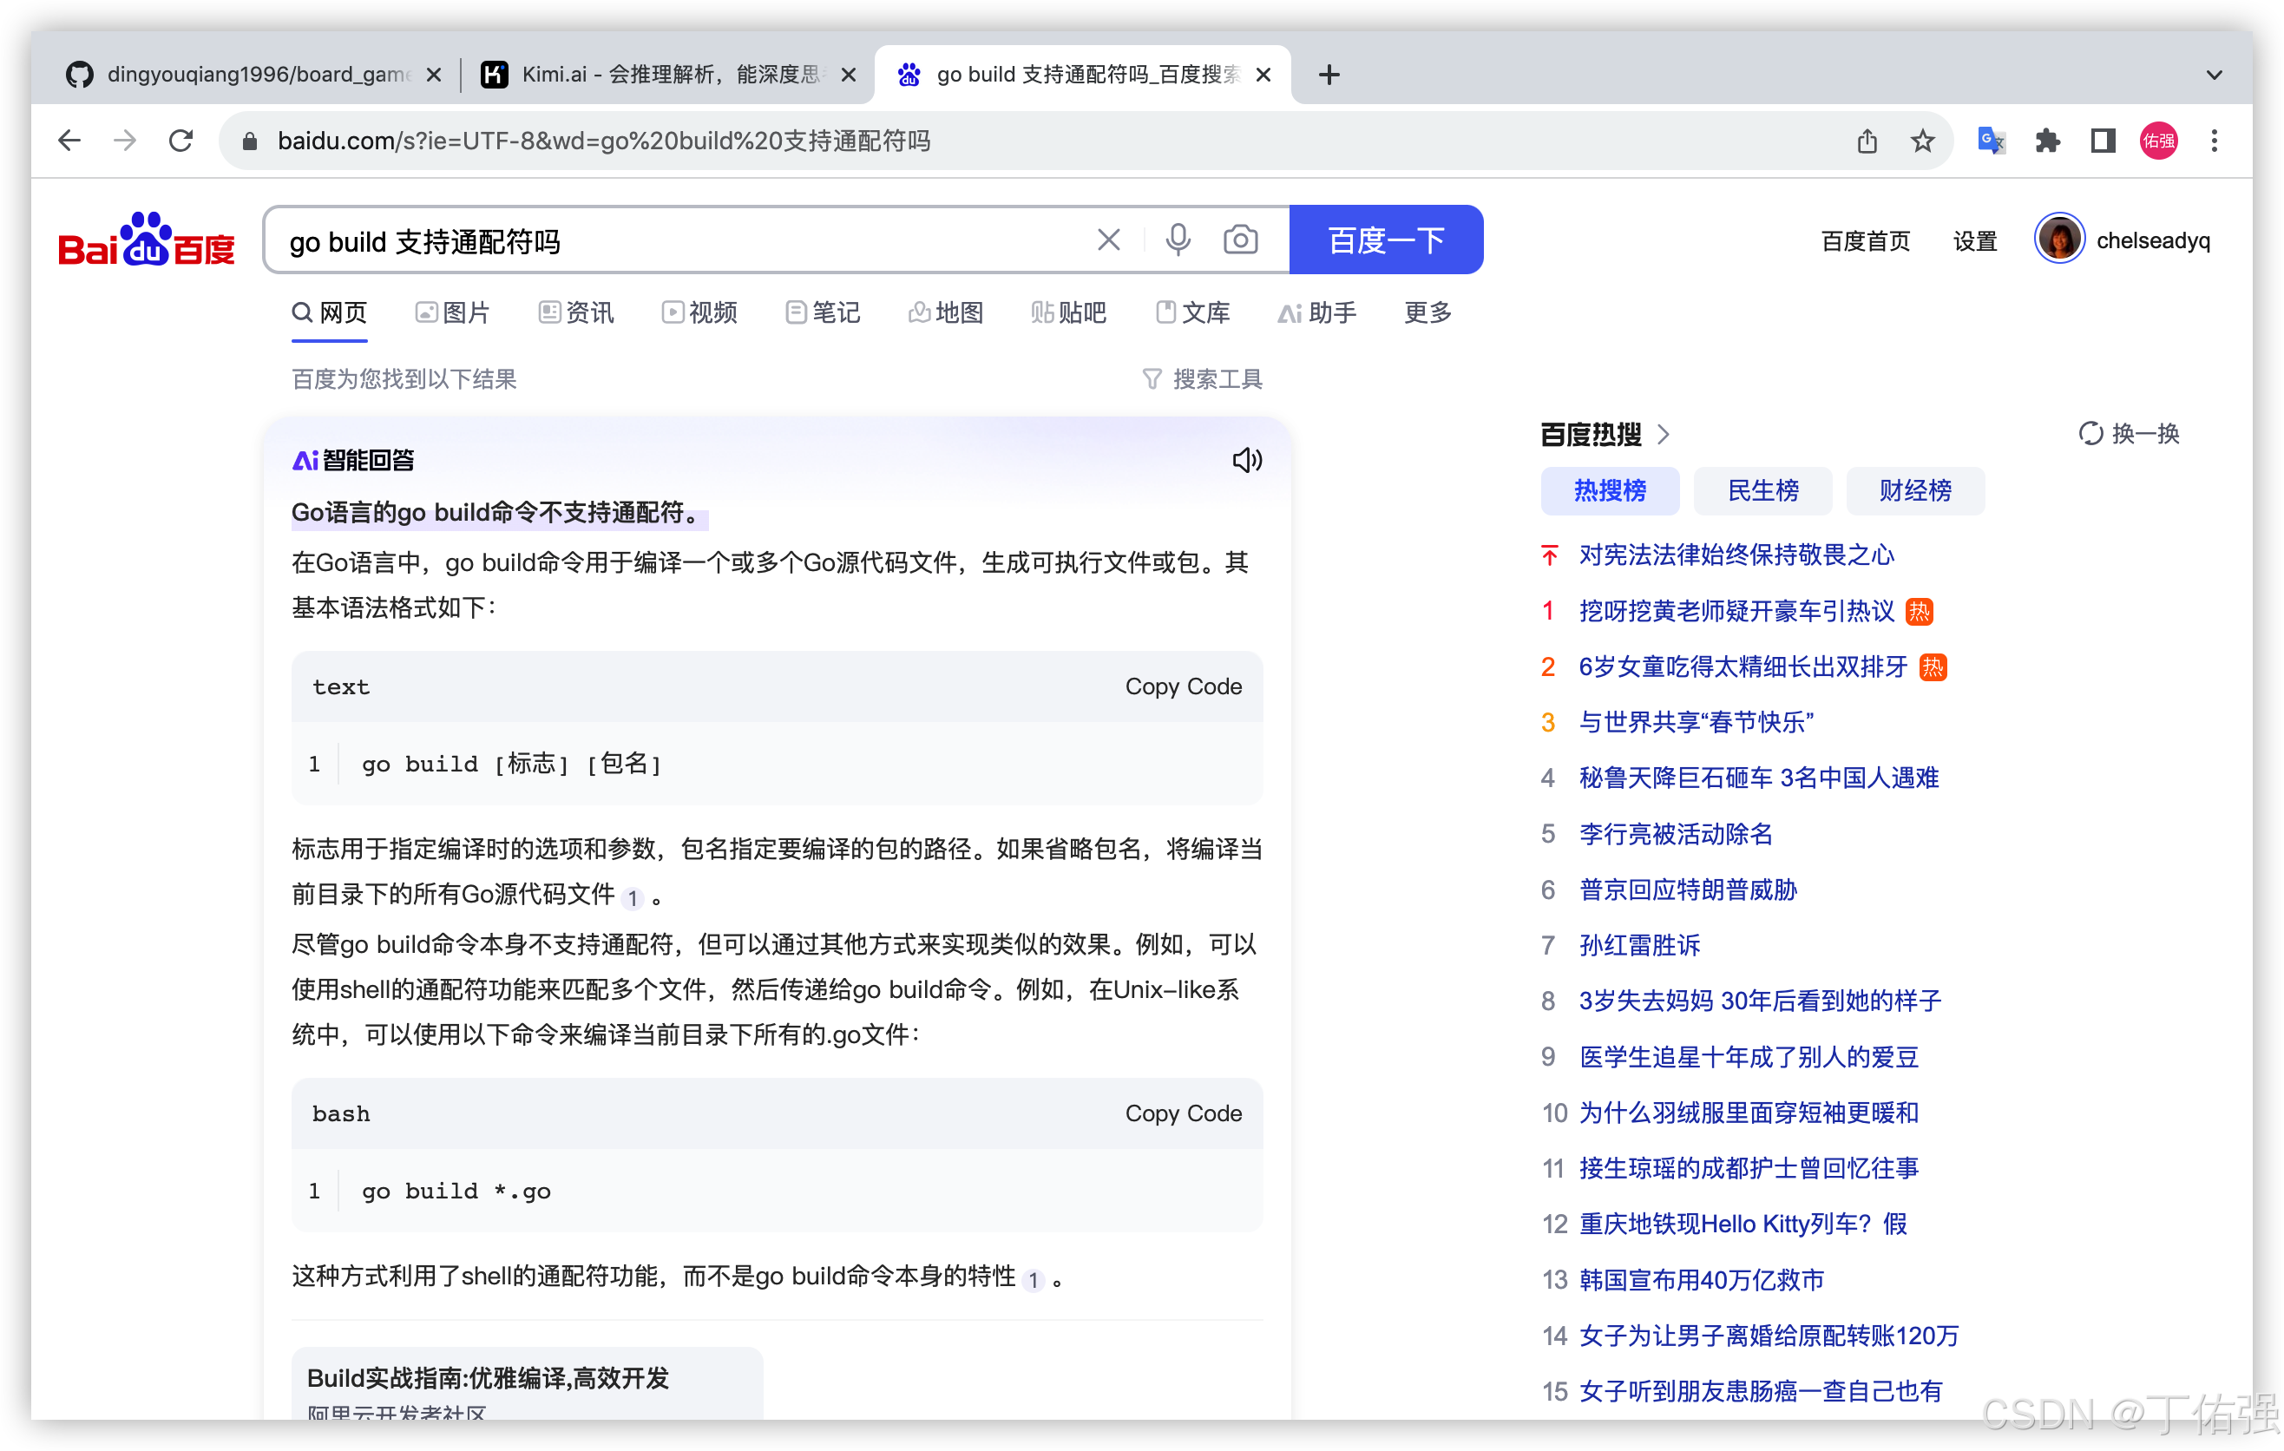Open 孙红雷胜诉 hot item
Image resolution: width=2284 pixels, height=1451 pixels.
(1639, 946)
